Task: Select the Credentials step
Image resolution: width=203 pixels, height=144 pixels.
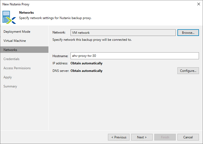Action: click(11, 59)
